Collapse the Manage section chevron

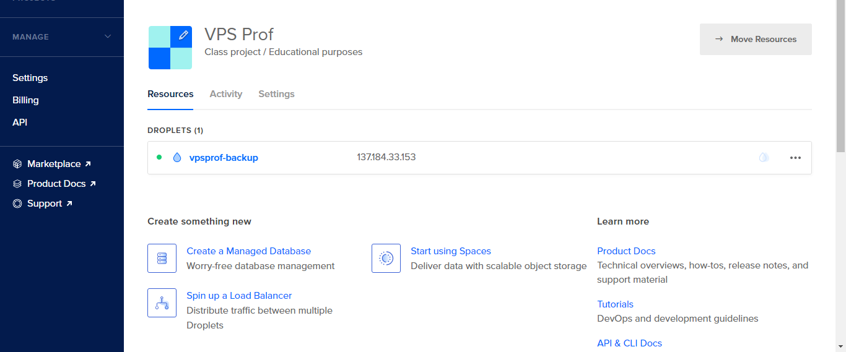[x=108, y=37]
